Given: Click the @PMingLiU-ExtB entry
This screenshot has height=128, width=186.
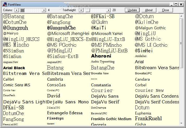Looking at the screenshot, I should pos(109,51).
